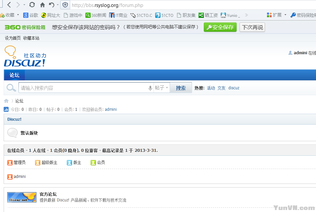Click the 论坛 breadcrumb link
Image resolution: width=316 pixels, height=212 pixels.
(19, 101)
